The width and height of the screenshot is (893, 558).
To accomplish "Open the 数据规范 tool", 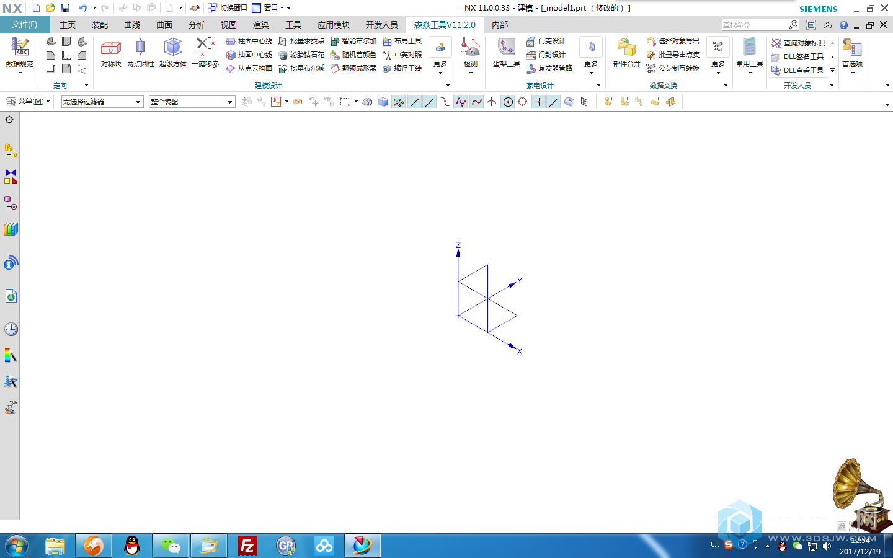I will point(20,53).
